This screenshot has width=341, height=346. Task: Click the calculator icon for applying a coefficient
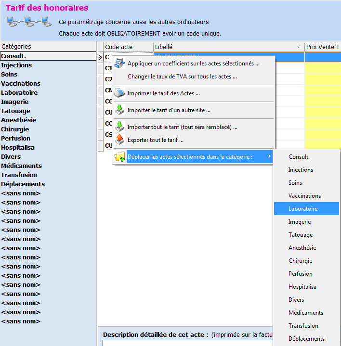tap(119, 64)
